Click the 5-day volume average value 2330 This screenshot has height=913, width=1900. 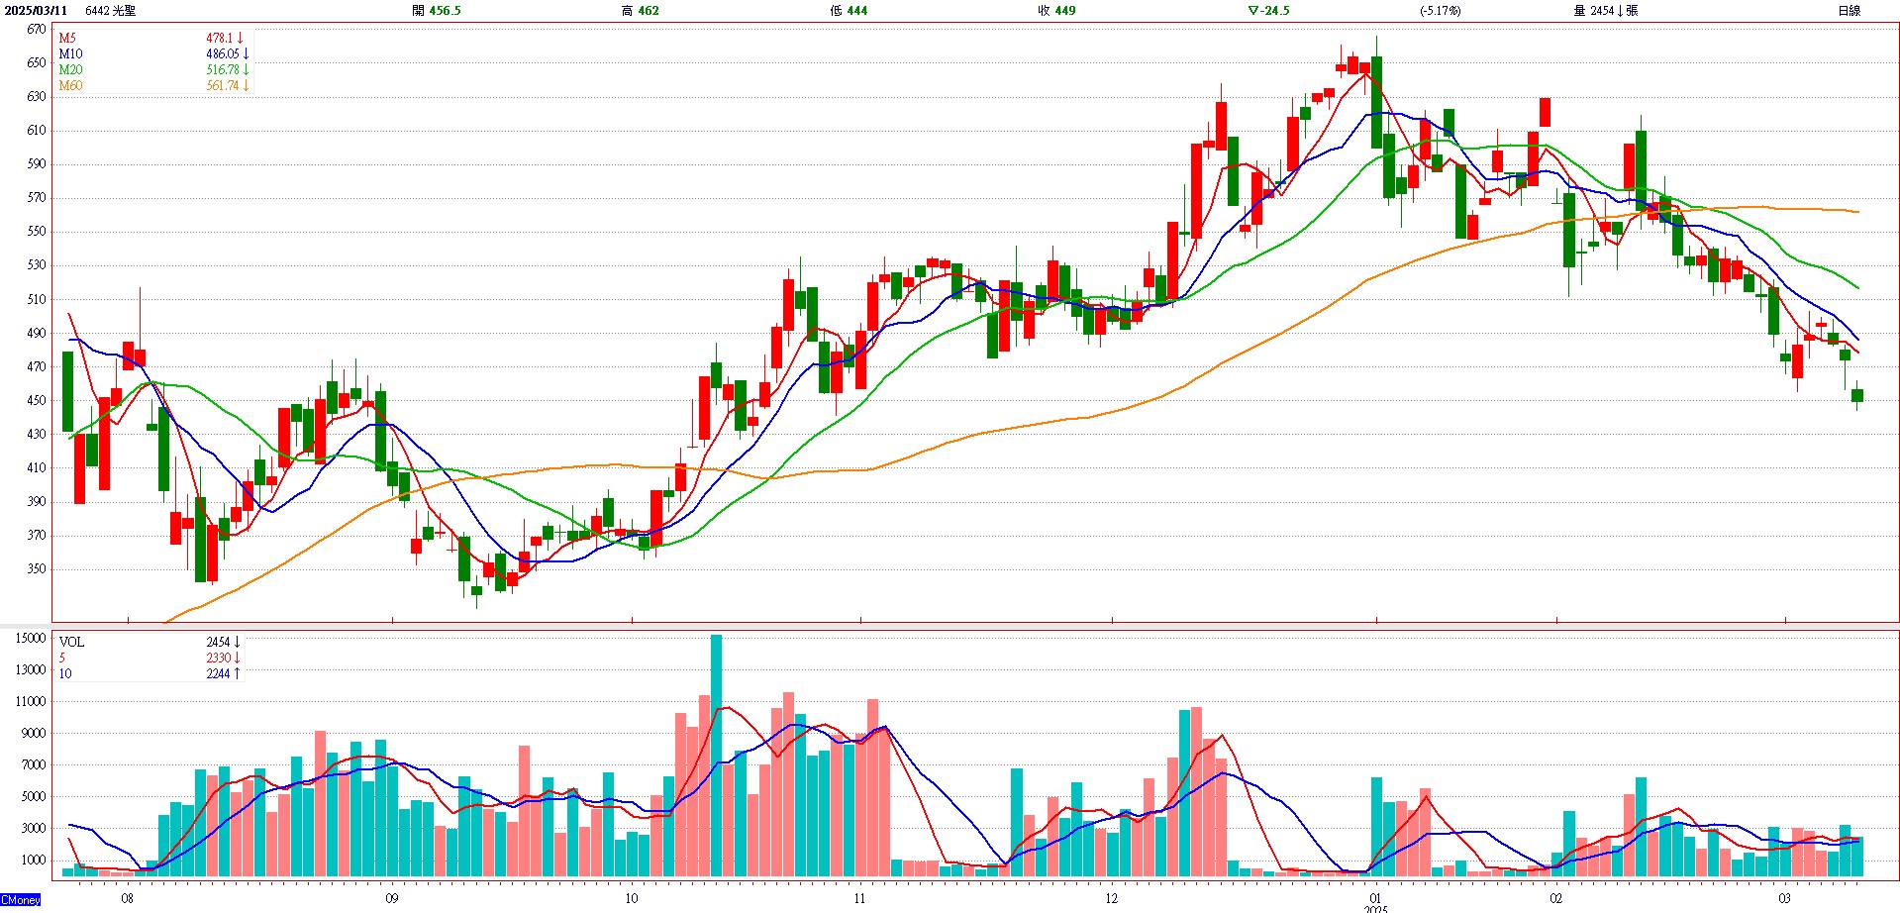(x=223, y=659)
